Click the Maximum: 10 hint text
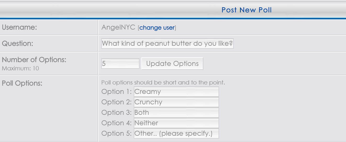346x142 pixels. (x=20, y=69)
